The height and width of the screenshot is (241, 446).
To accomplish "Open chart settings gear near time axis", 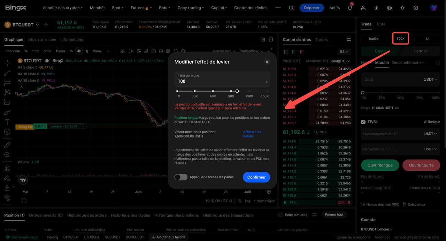I will coord(269,192).
